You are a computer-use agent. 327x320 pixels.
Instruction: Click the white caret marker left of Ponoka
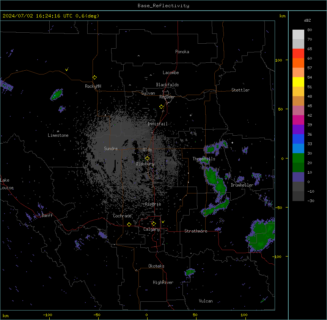pos(138,56)
